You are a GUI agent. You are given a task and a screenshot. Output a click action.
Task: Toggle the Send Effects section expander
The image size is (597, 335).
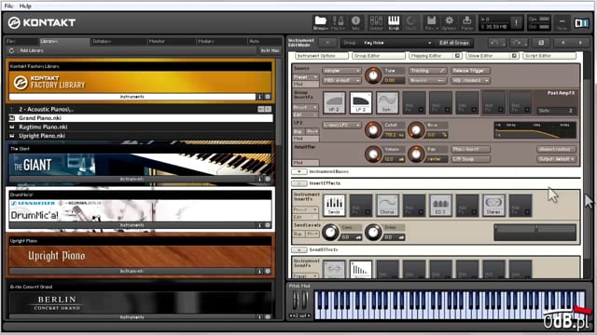299,250
